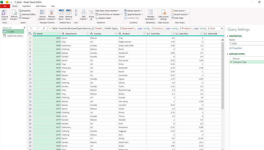The height and width of the screenshot is (150, 264).
Task: Switch to the Add Column ribbon tab
Action: 41,6
